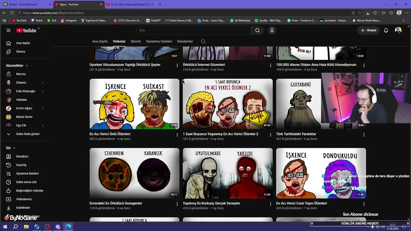Open Discord from the taskbar
The image size is (411, 231).
[x=58, y=227]
